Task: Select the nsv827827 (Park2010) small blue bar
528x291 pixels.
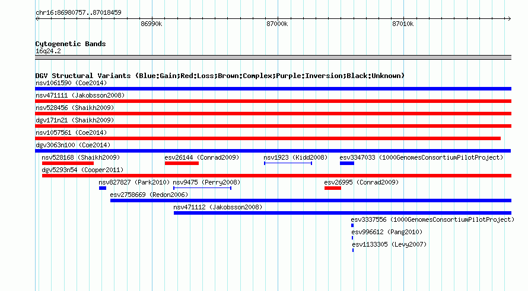Action: (x=103, y=188)
